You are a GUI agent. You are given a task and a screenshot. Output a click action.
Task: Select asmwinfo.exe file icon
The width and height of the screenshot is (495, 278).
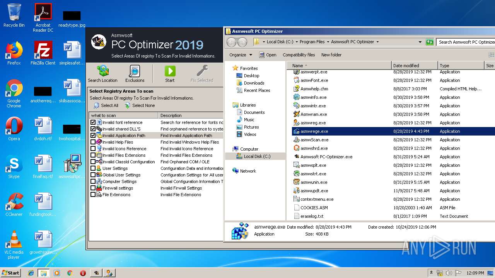click(x=297, y=97)
